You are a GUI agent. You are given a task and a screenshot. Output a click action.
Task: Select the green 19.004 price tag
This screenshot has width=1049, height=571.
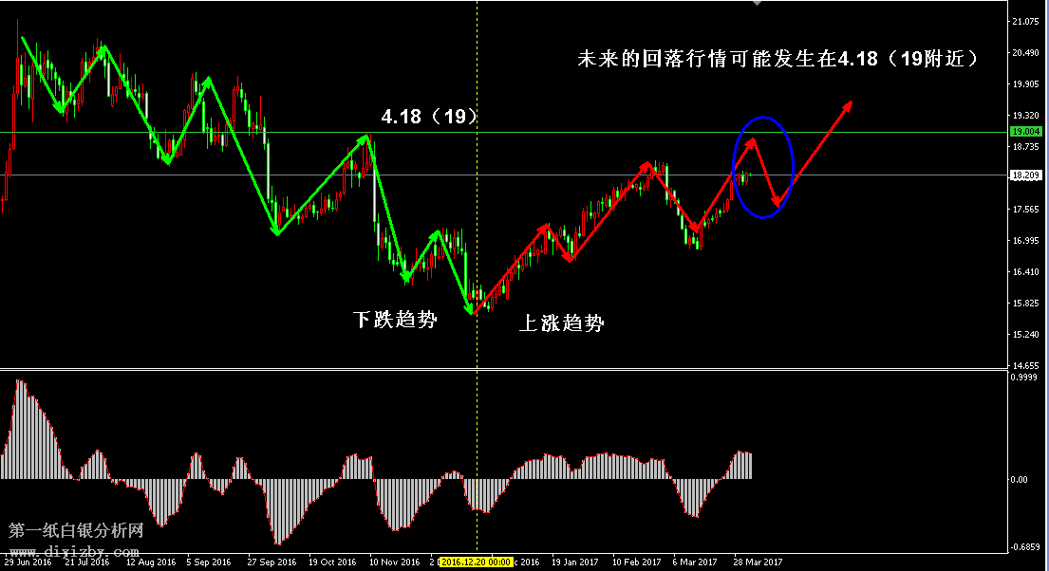pos(1025,132)
